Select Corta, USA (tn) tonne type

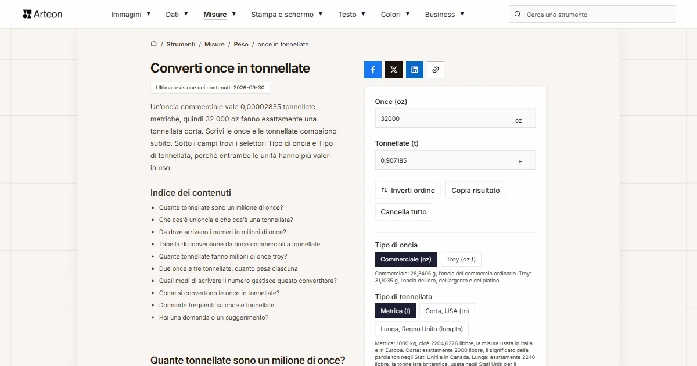point(447,311)
